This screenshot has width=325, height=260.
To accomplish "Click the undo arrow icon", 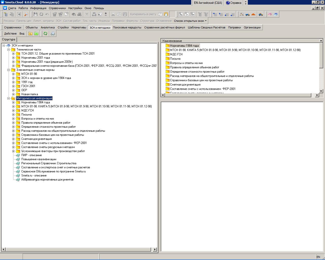I will point(47,14).
